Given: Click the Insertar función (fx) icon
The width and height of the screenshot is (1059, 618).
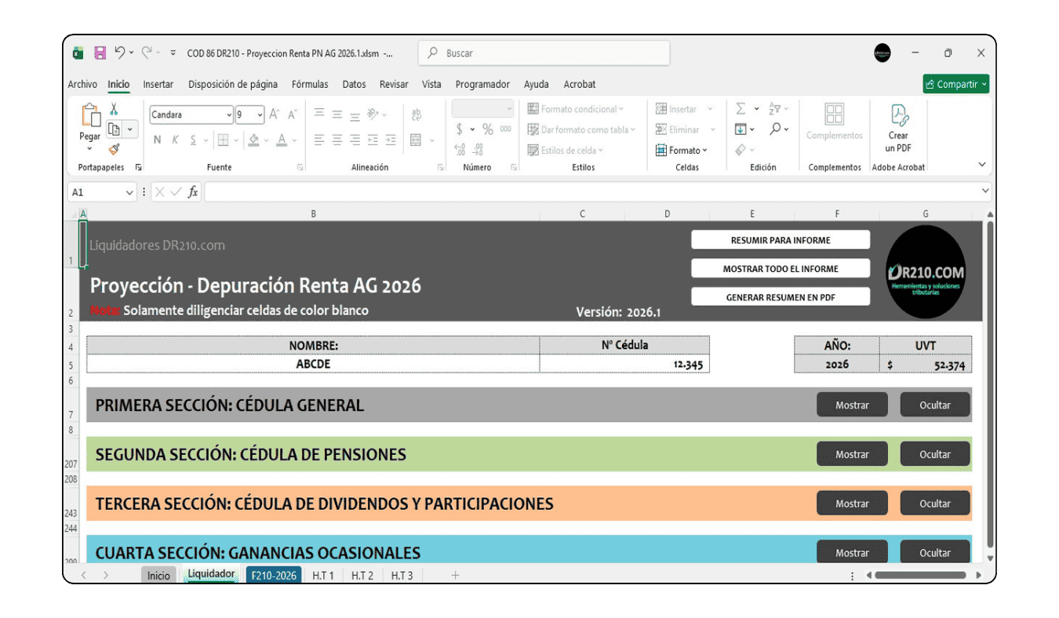Looking at the screenshot, I should point(193,191).
